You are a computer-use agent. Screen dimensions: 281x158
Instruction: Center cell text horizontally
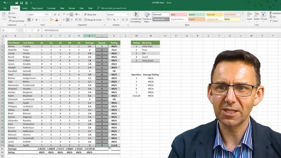click(x=68, y=20)
